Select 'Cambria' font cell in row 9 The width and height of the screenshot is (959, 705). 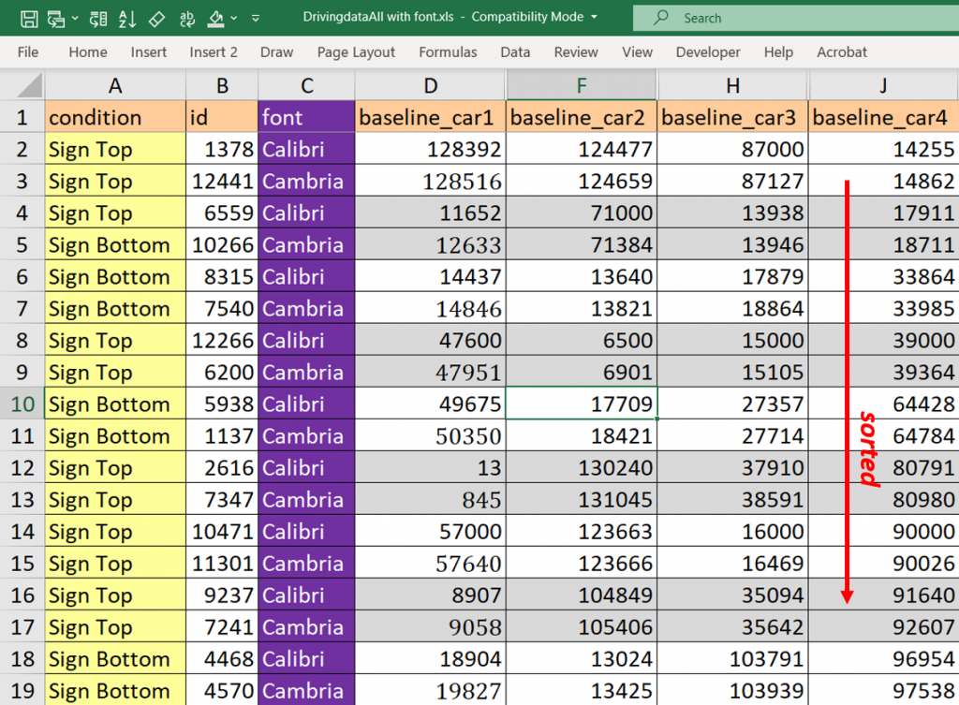[x=307, y=373]
